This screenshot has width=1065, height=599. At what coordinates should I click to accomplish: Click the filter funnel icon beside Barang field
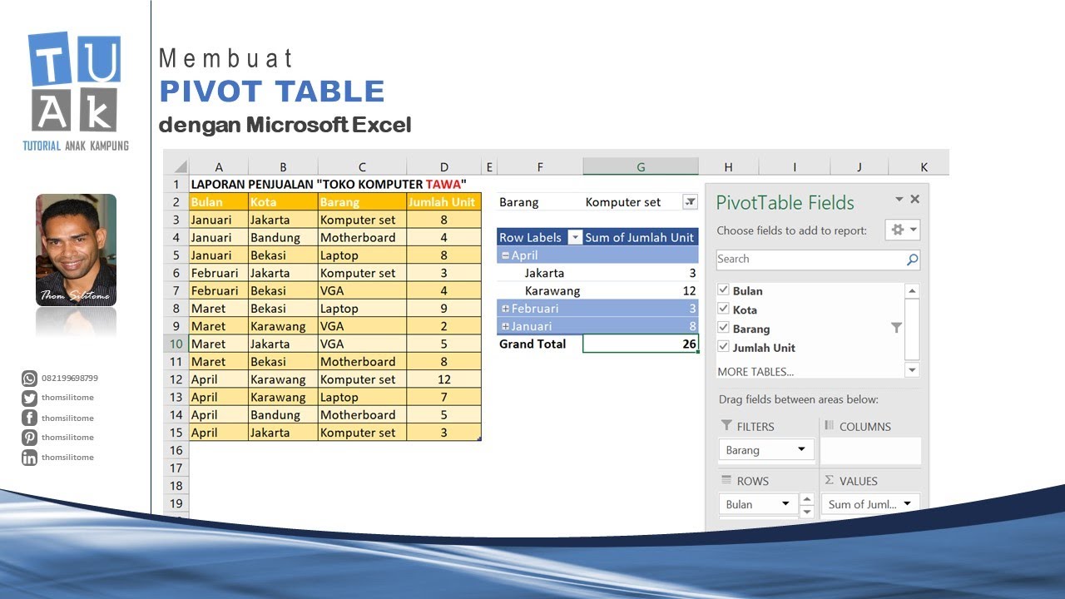click(x=896, y=329)
